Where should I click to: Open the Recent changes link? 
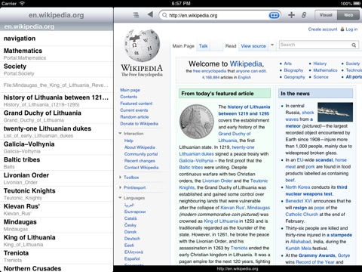pyautogui.click(x=140, y=161)
